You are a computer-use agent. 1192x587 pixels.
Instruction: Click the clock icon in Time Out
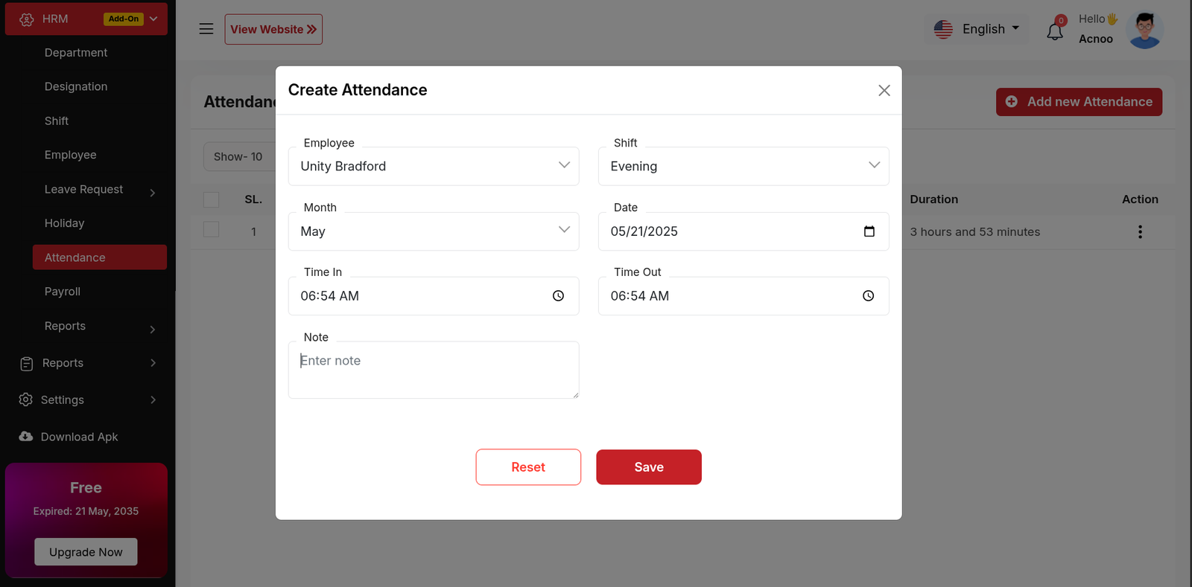pos(868,296)
